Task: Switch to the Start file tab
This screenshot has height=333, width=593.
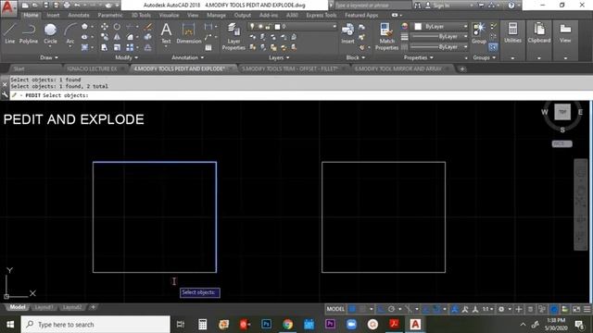Action: (19, 68)
